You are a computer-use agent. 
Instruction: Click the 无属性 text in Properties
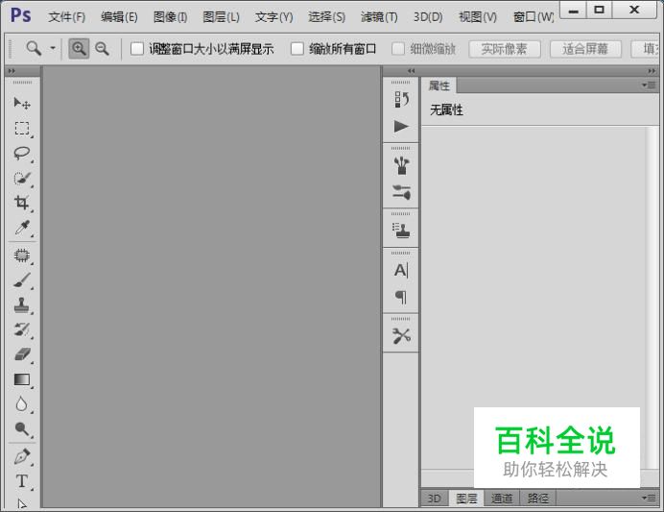pyautogui.click(x=446, y=110)
